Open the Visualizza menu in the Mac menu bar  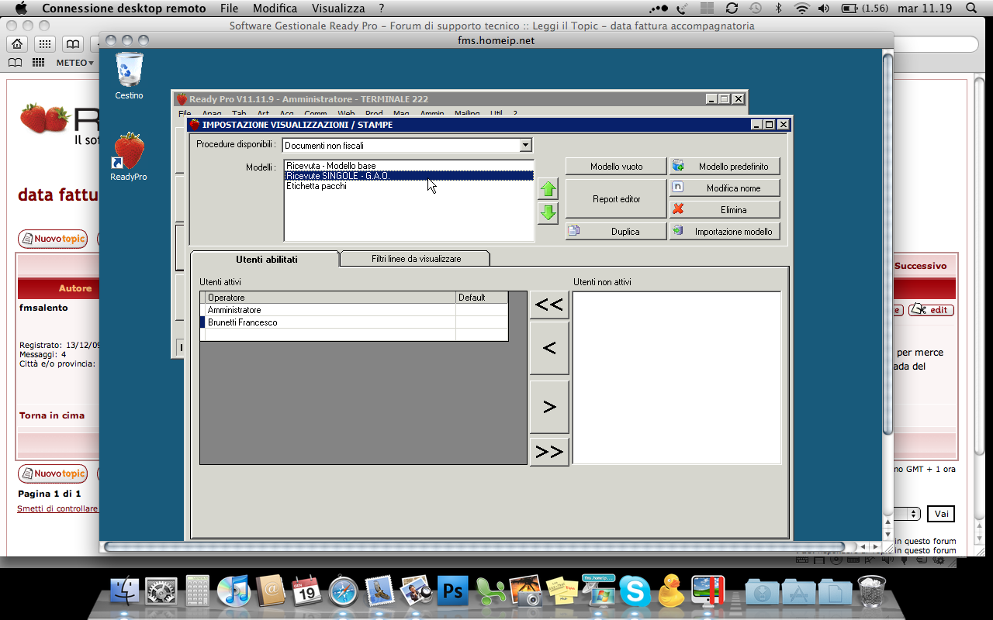click(338, 9)
